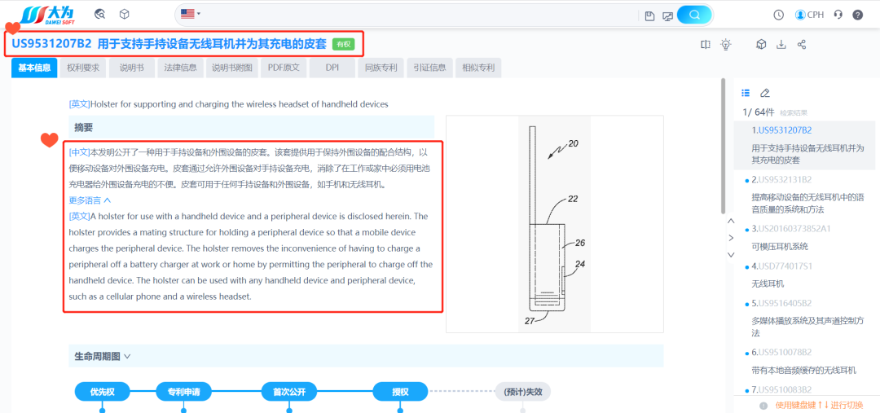The width and height of the screenshot is (880, 413).
Task: Switch sidebar to list view icon
Action: click(746, 93)
